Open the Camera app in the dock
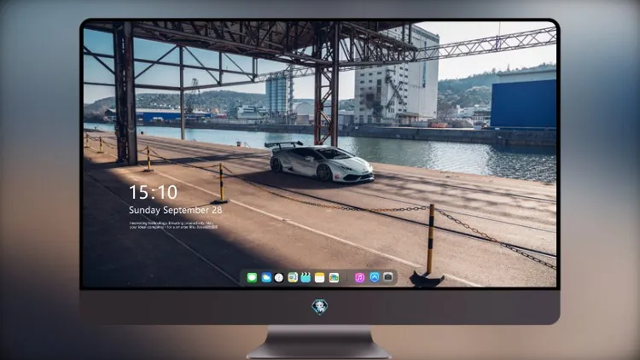This screenshot has height=360, width=640. [388, 277]
